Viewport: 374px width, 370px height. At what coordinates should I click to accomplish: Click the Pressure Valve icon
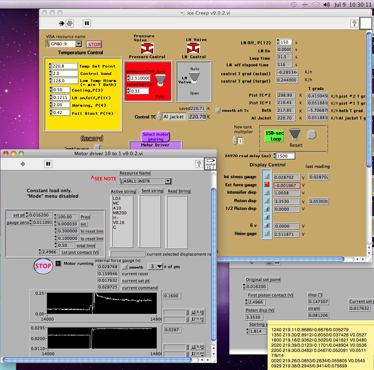coord(147,48)
